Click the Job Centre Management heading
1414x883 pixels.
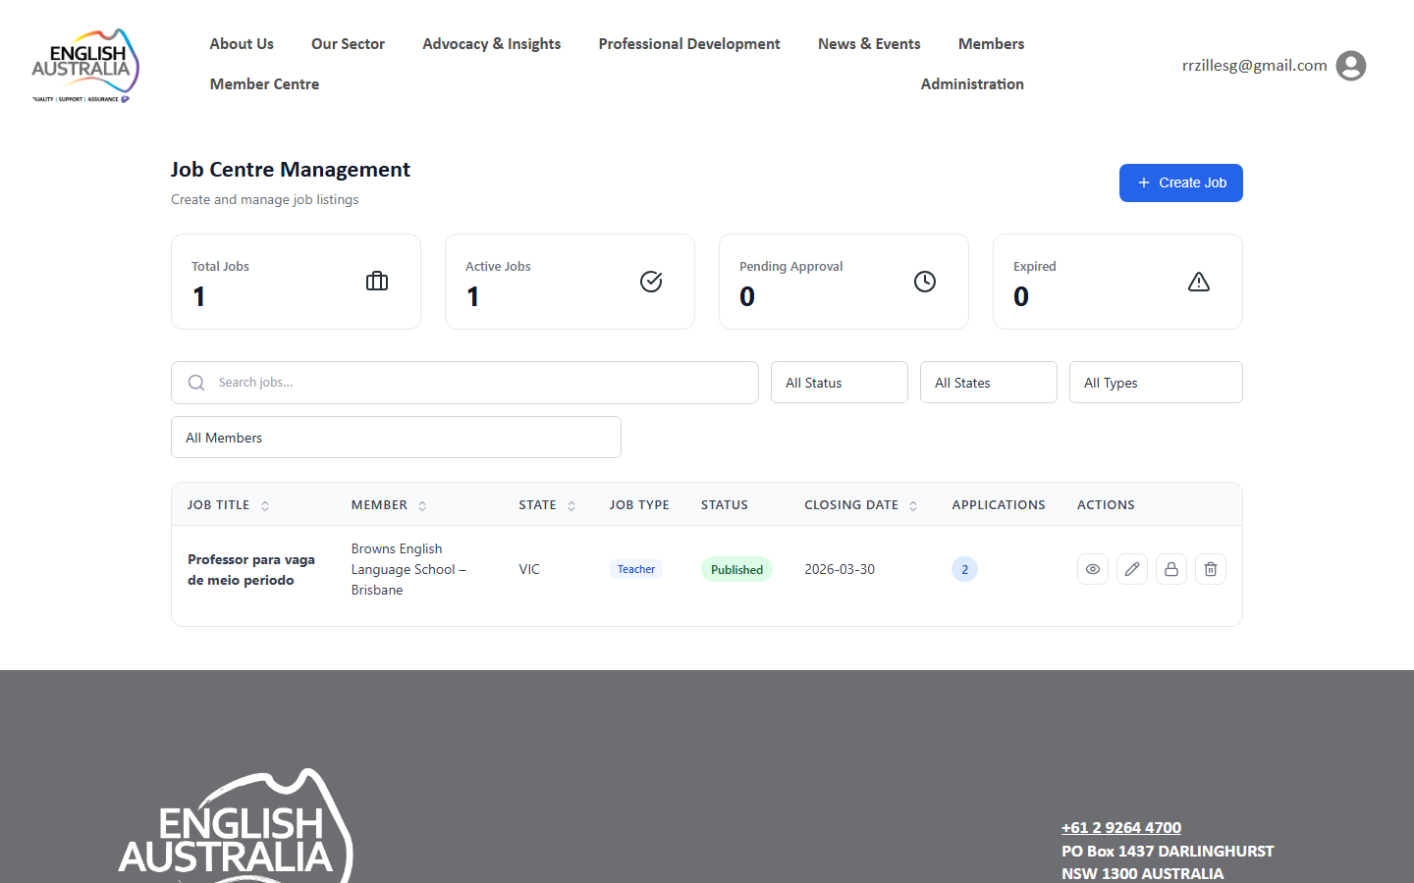pyautogui.click(x=291, y=170)
